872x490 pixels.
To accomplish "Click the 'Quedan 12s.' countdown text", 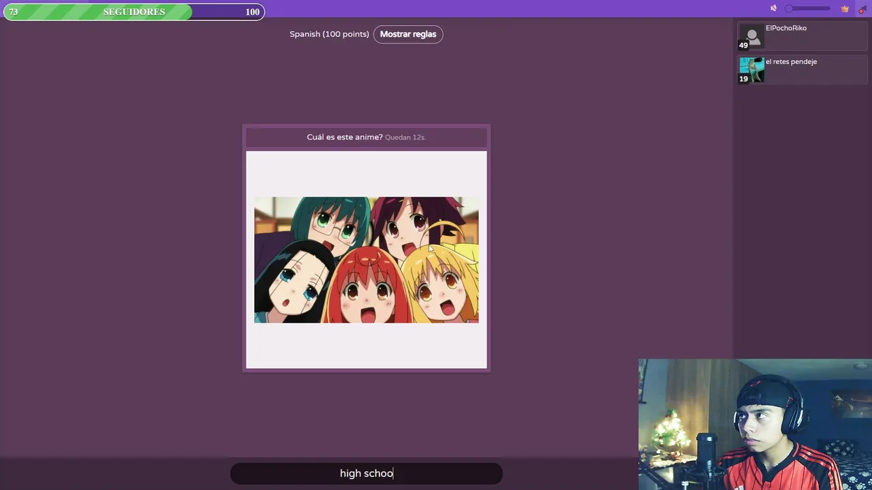I will pos(405,137).
